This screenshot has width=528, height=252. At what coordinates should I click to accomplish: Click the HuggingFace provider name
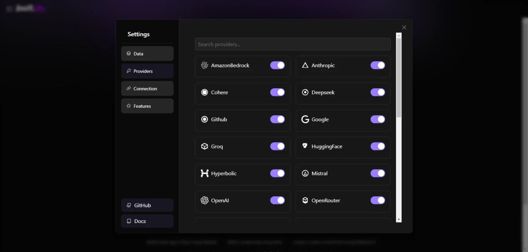tap(327, 147)
